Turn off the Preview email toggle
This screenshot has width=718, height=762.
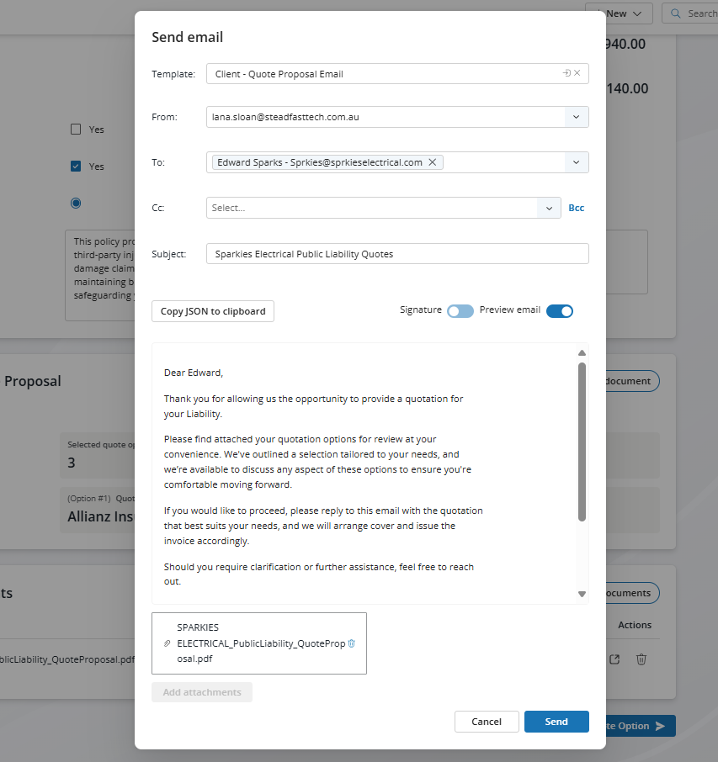tap(560, 311)
